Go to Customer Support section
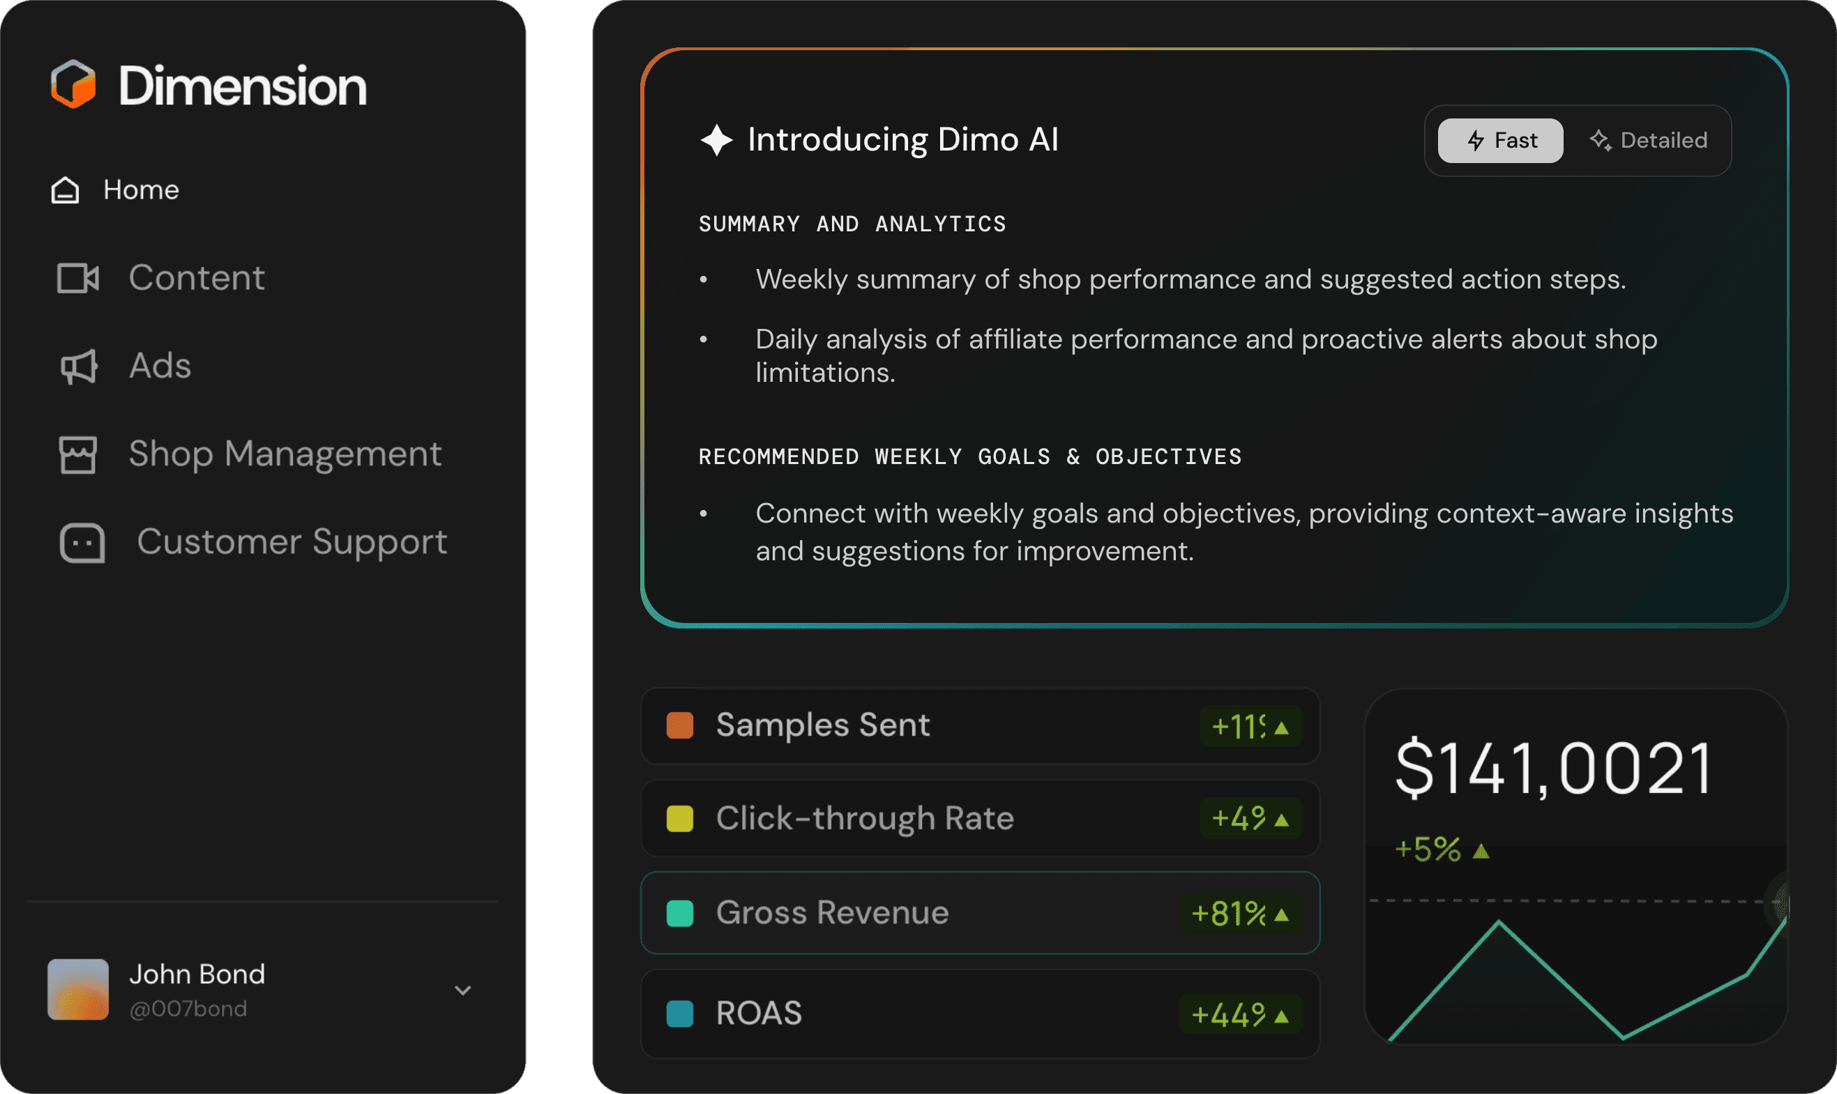The image size is (1837, 1094). point(292,543)
